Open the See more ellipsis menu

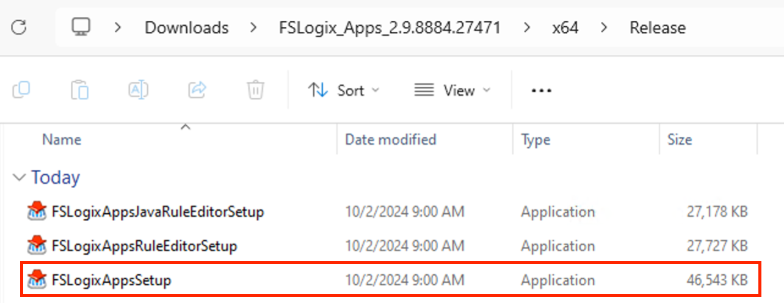(x=542, y=90)
